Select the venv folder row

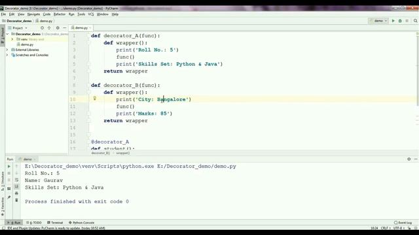pos(37,39)
